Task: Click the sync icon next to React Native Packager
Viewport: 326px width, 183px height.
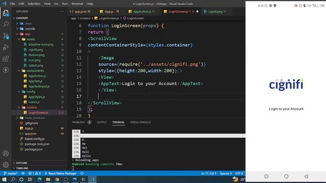Action: pos(82,173)
